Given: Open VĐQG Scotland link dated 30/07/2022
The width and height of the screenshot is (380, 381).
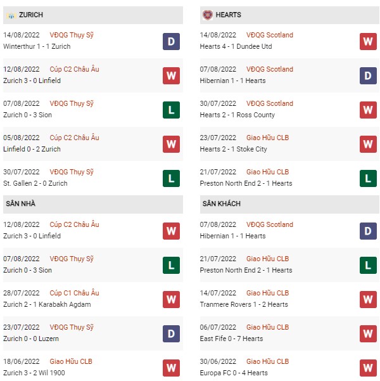Looking at the screenshot, I should pyautogui.click(x=270, y=103).
